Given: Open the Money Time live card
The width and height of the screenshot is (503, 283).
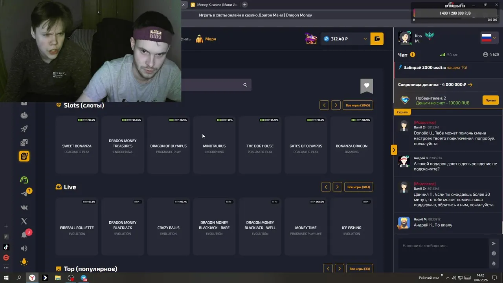Looking at the screenshot, I should (x=306, y=227).
